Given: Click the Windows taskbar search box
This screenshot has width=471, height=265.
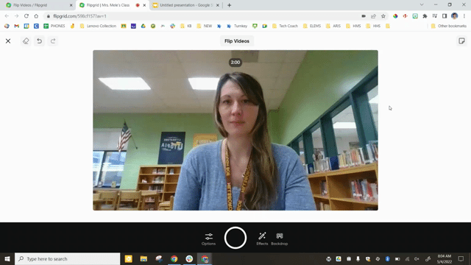Looking at the screenshot, I should tap(67, 258).
